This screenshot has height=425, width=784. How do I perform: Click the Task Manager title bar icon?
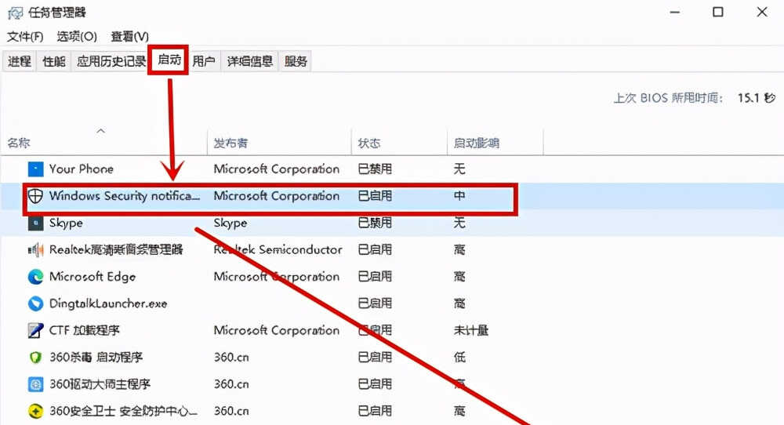click(16, 13)
